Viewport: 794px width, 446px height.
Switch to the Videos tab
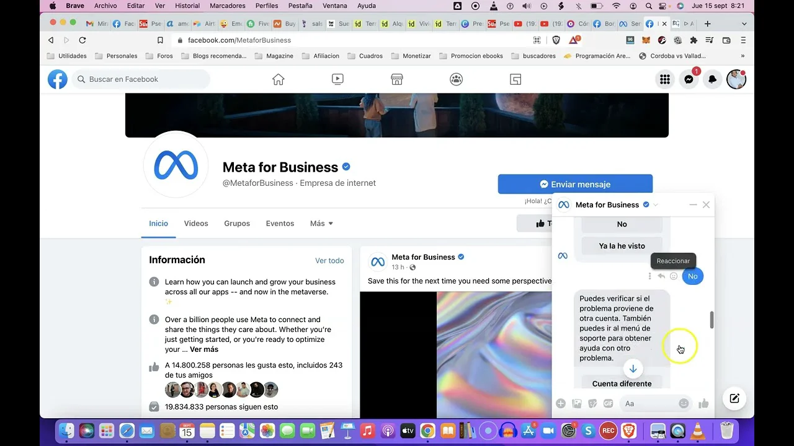pos(196,224)
